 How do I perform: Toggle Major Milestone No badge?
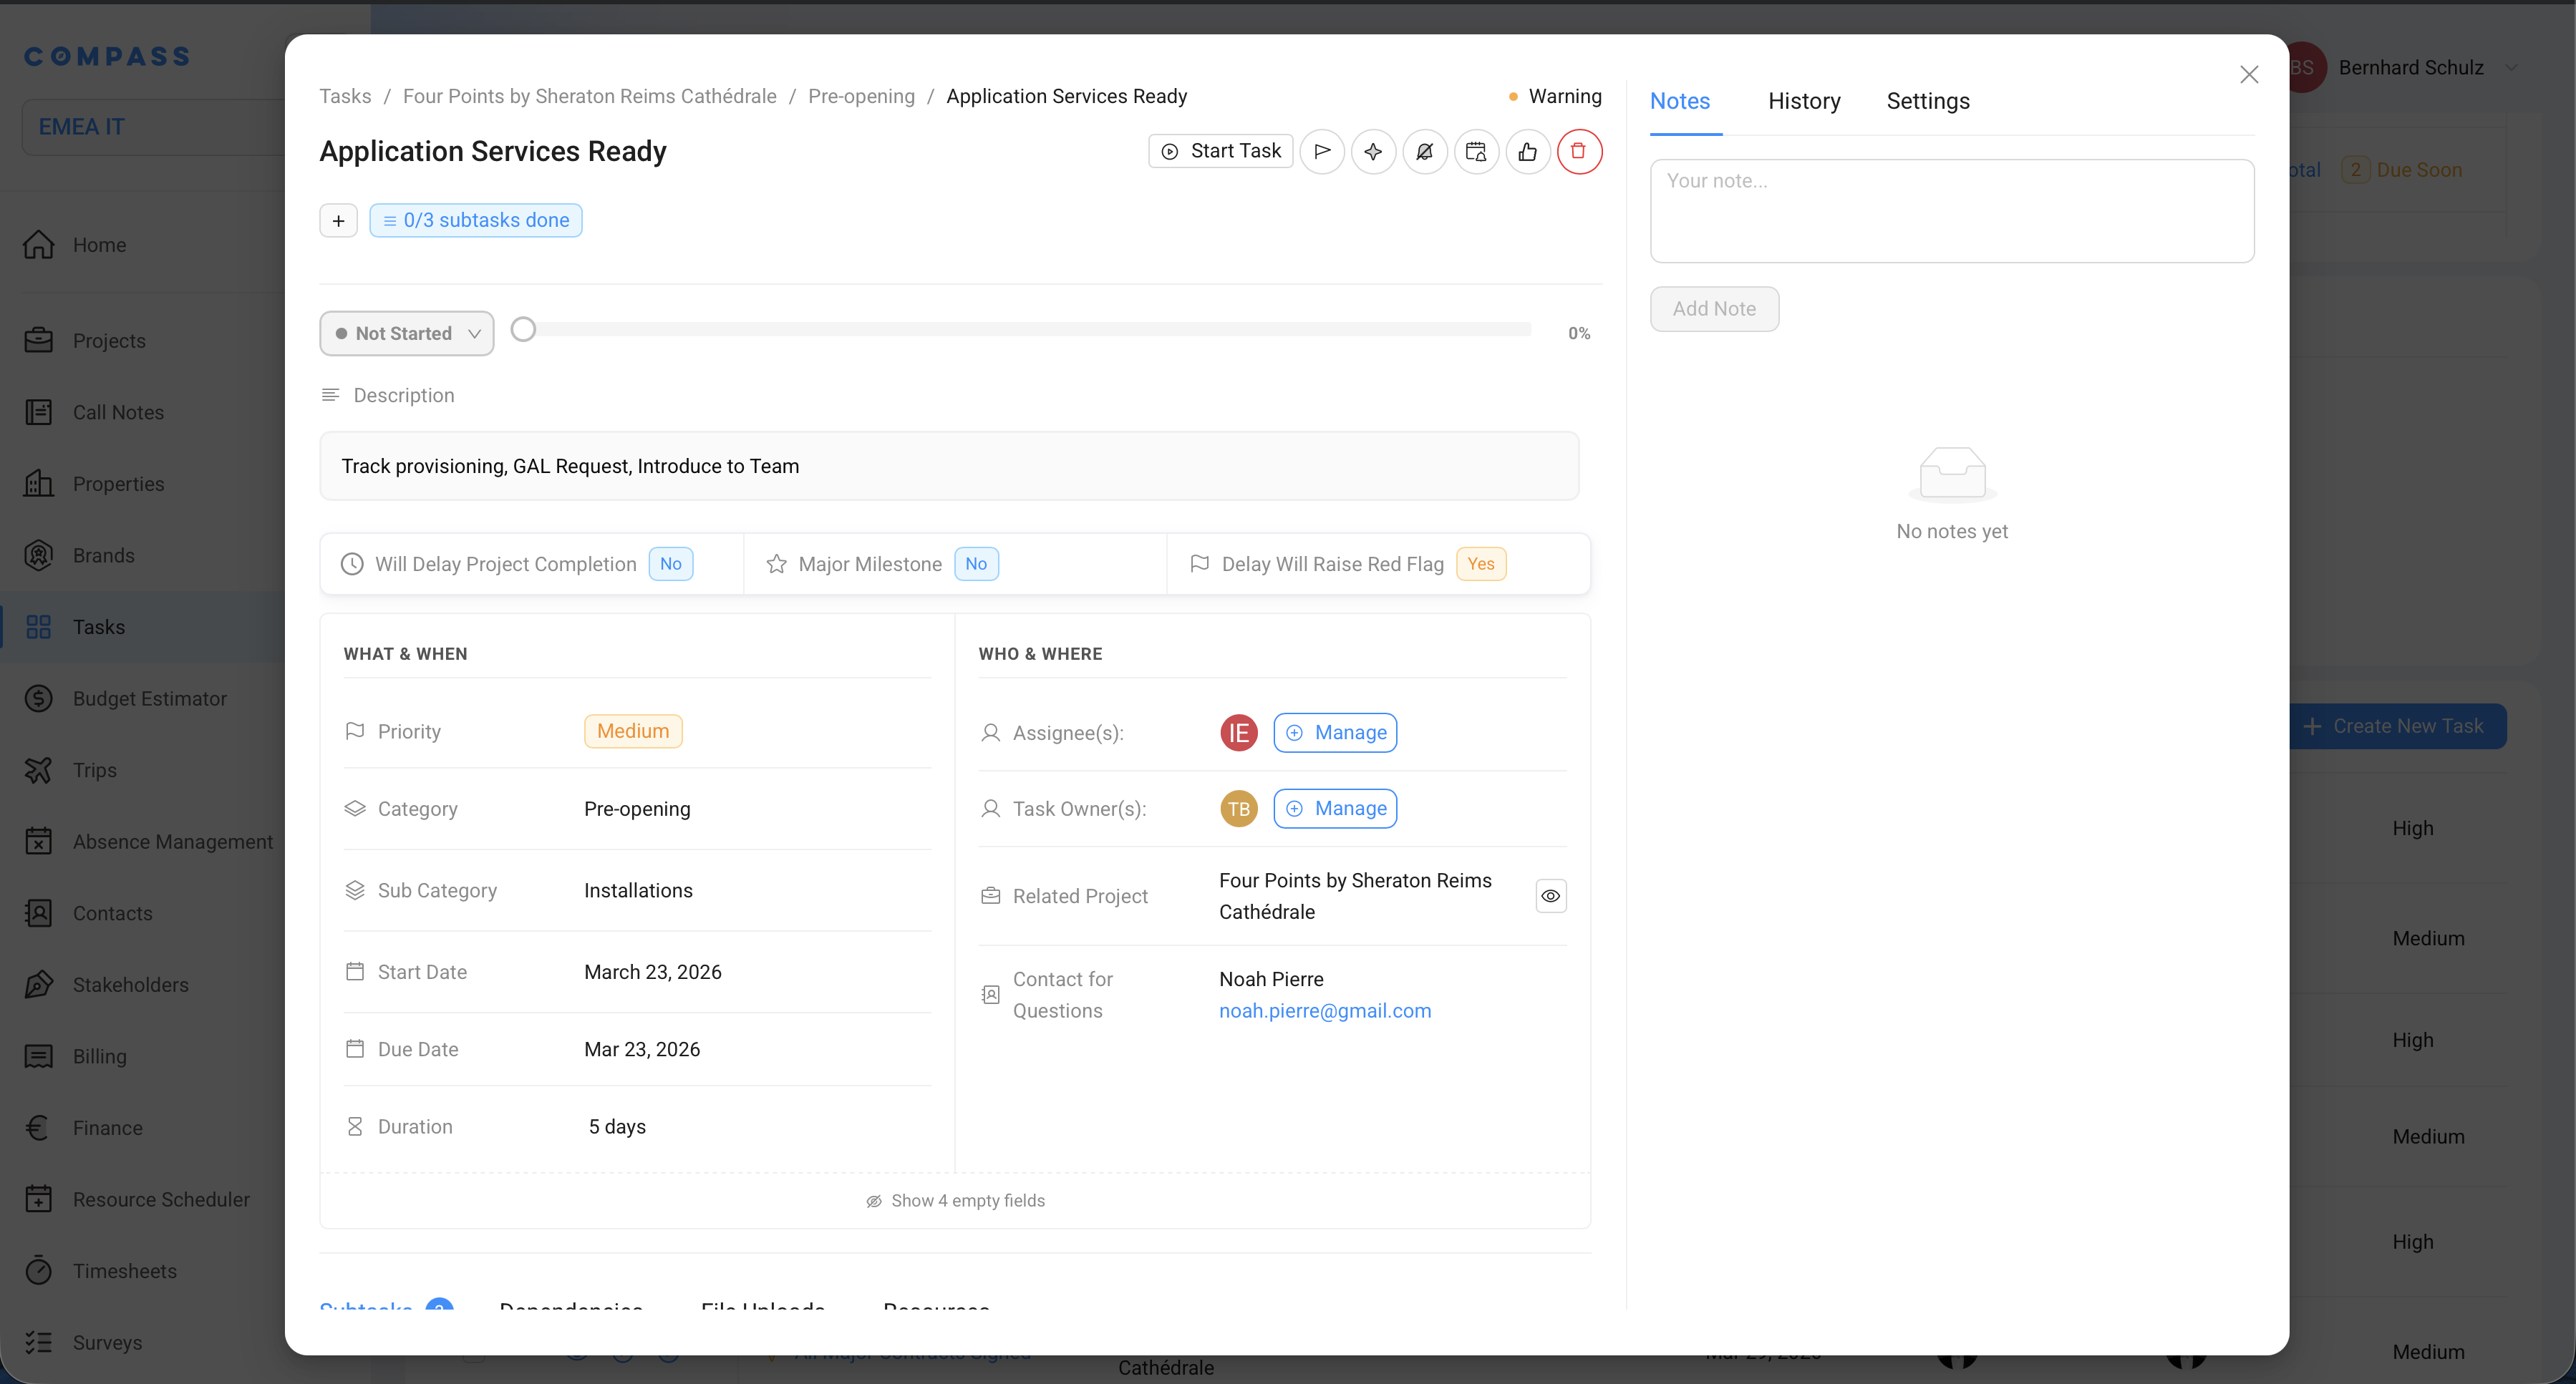click(976, 565)
